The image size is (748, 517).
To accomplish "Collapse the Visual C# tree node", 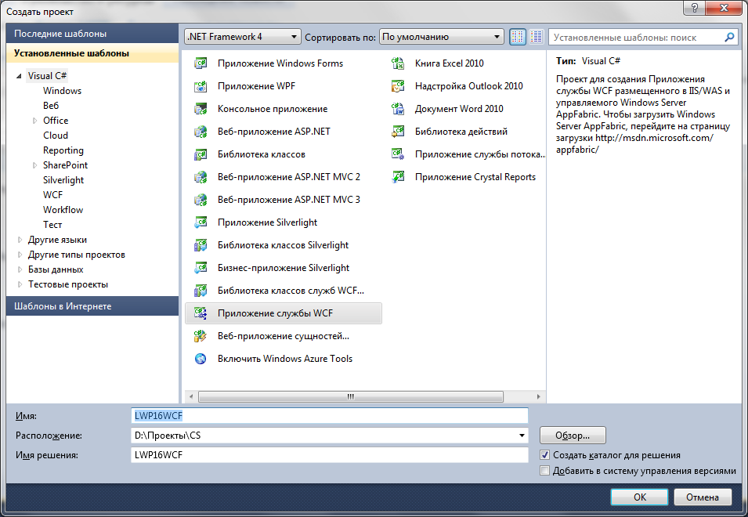I will 19,76.
